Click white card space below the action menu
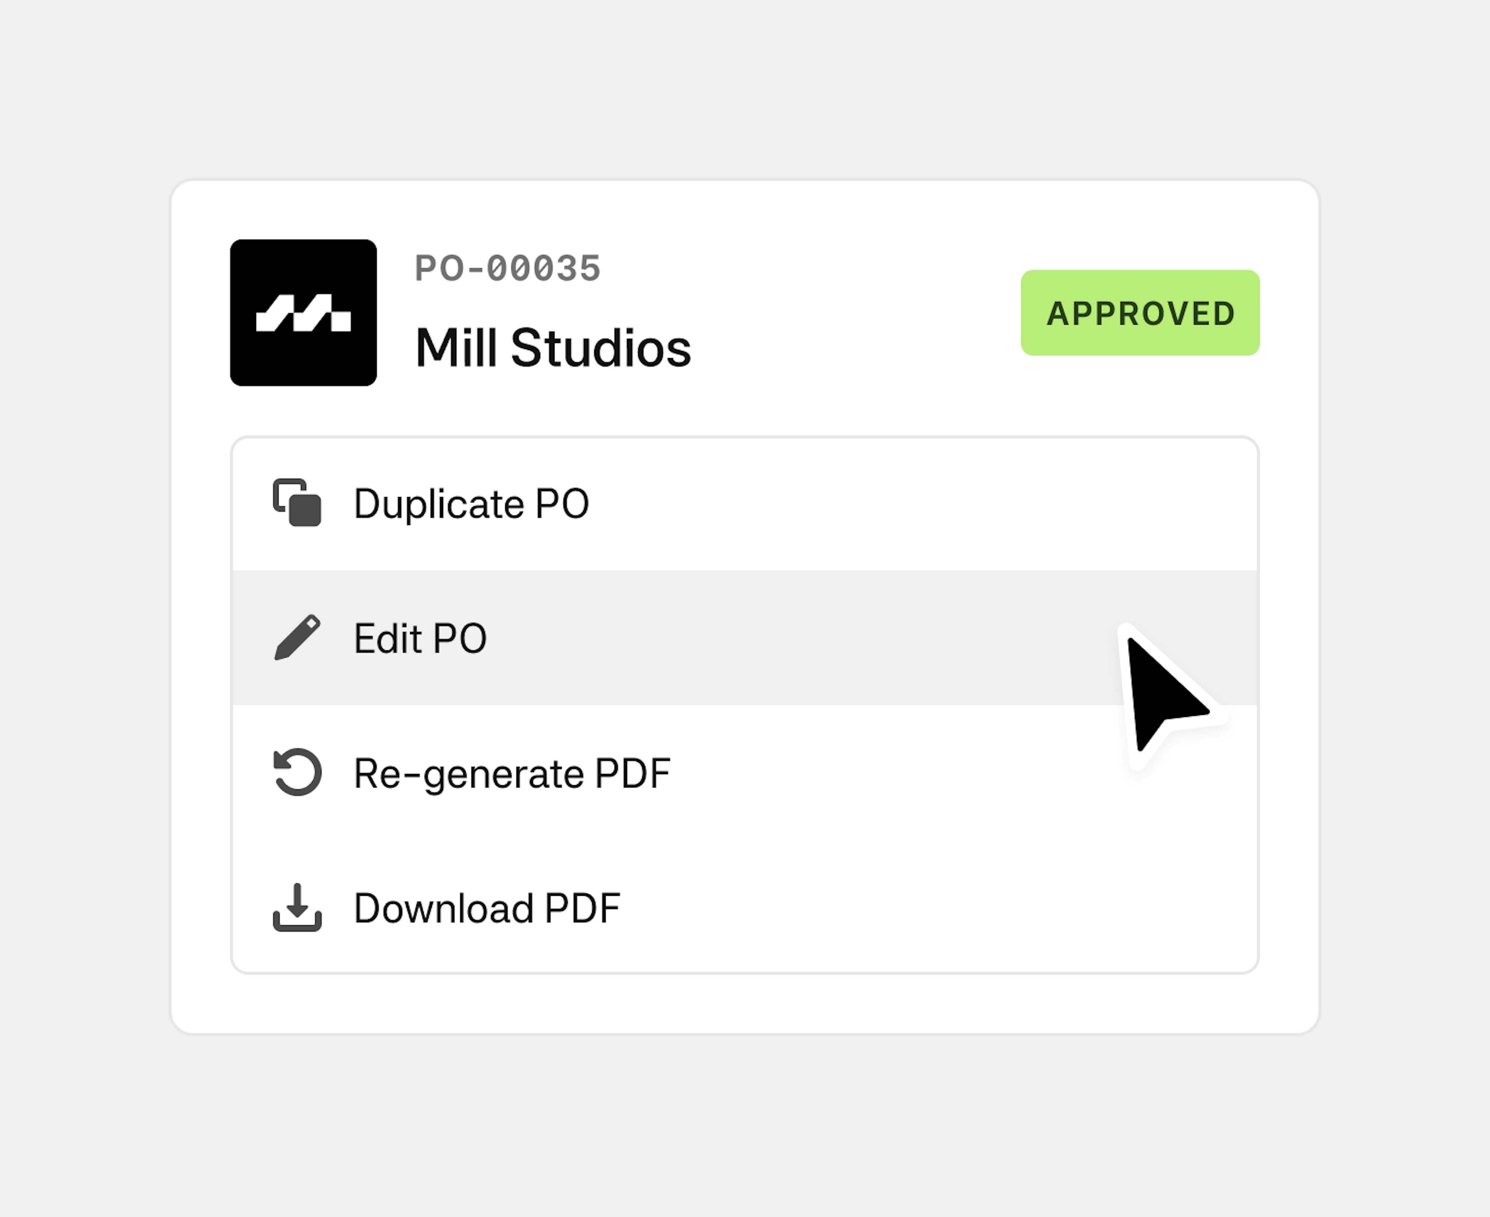Viewport: 1490px width, 1217px height. (743, 1002)
